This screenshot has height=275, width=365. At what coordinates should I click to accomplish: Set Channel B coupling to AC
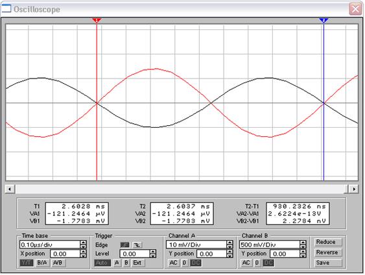(x=246, y=263)
